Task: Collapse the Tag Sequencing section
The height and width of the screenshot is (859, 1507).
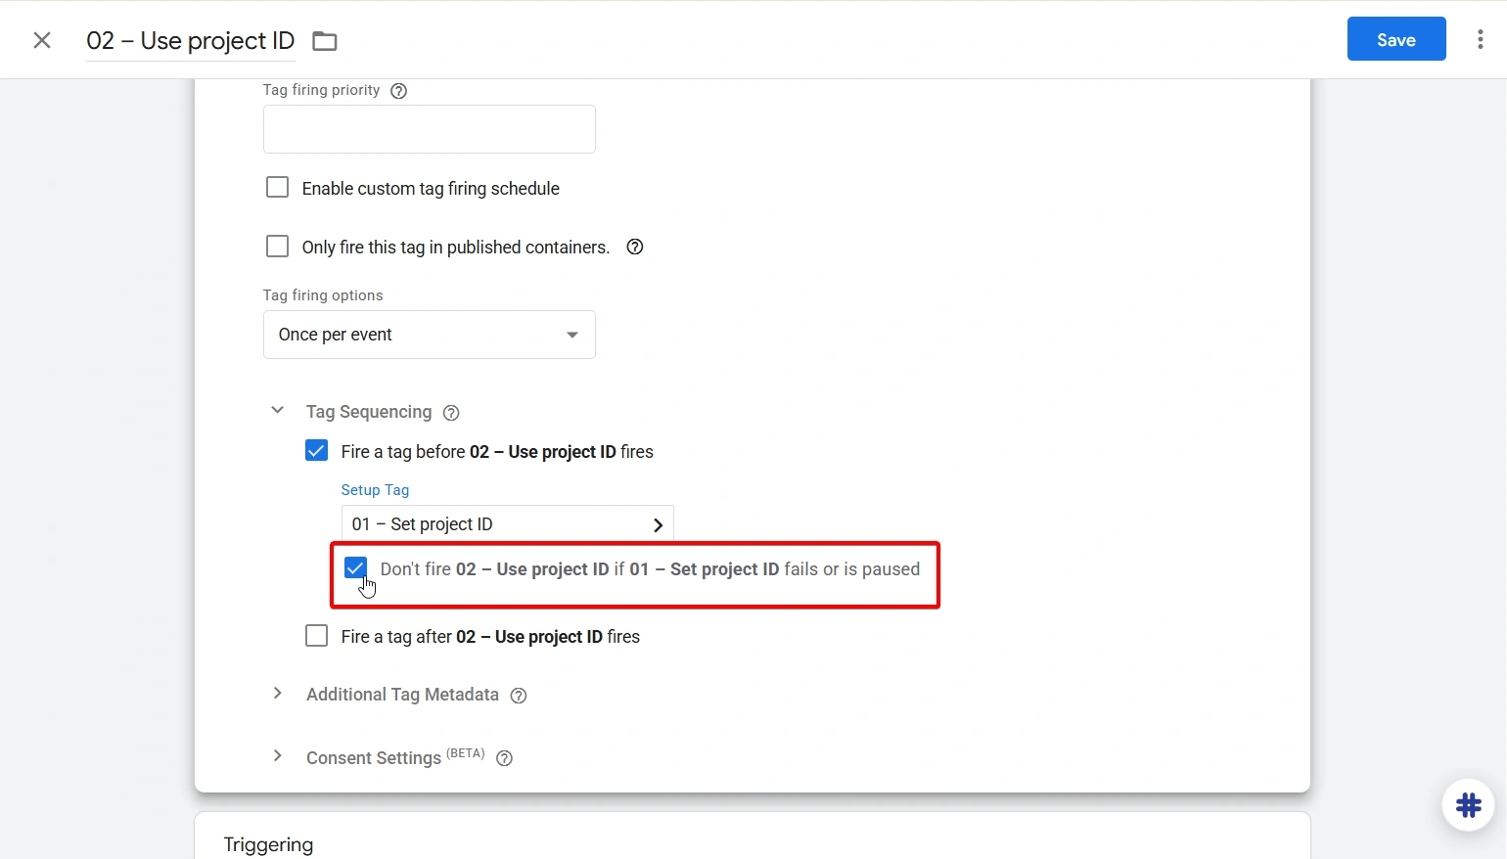Action: (x=278, y=411)
